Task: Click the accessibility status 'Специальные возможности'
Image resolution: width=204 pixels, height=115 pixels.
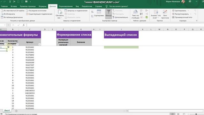Action: (21, 114)
